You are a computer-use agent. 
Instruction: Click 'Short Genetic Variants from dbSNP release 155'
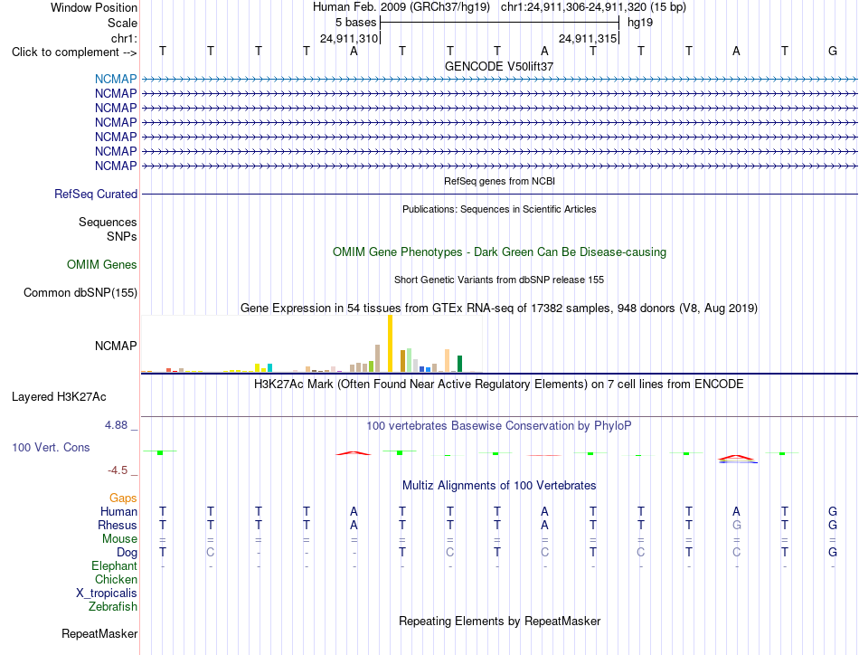point(499,280)
